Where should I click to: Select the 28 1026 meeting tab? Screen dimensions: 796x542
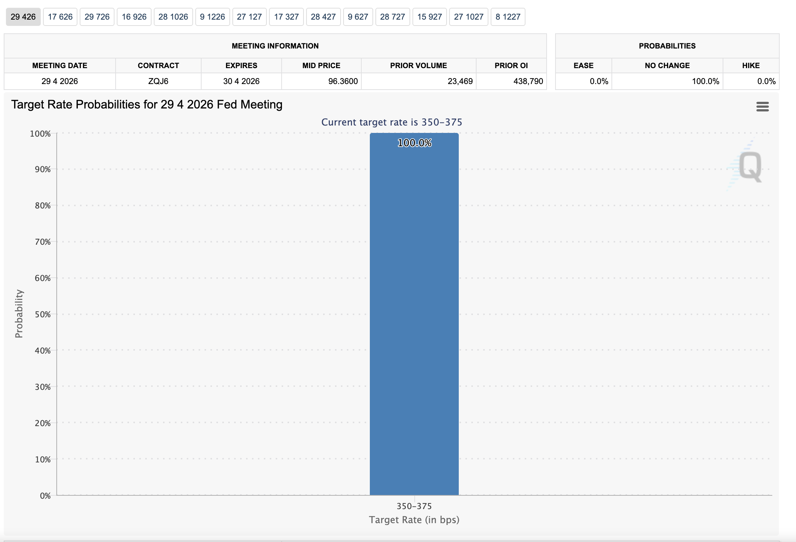coord(173,17)
